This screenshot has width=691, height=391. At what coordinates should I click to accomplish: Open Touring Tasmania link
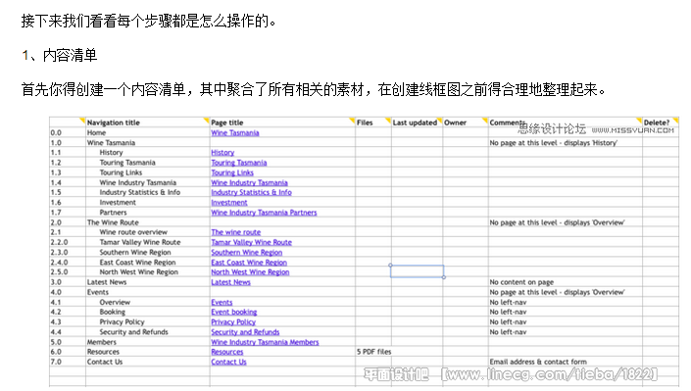point(239,163)
